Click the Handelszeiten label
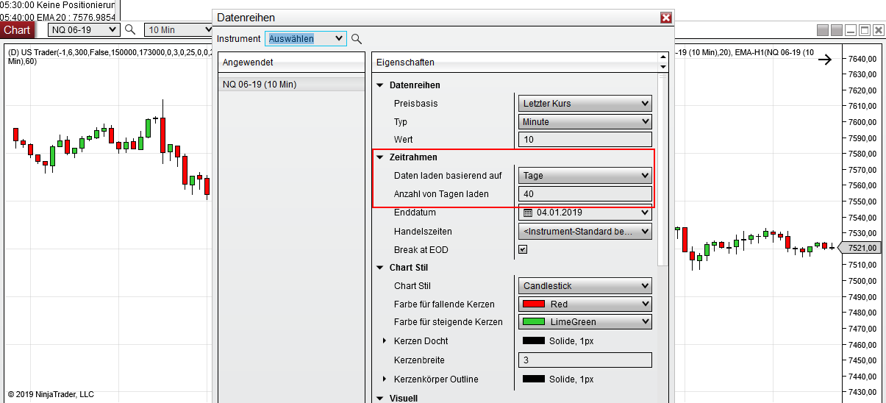 [422, 232]
